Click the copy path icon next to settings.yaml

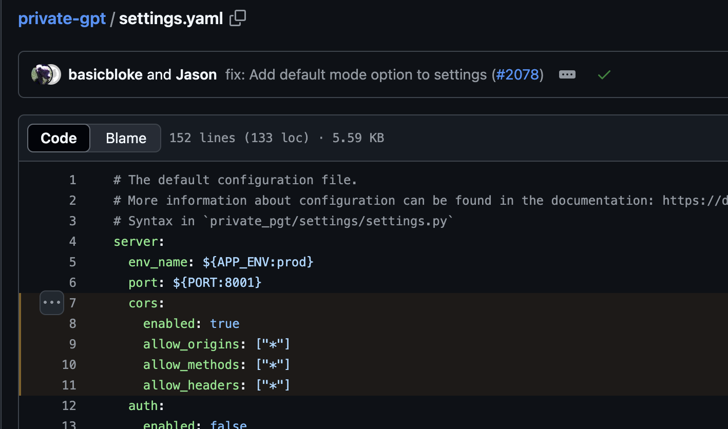click(237, 18)
